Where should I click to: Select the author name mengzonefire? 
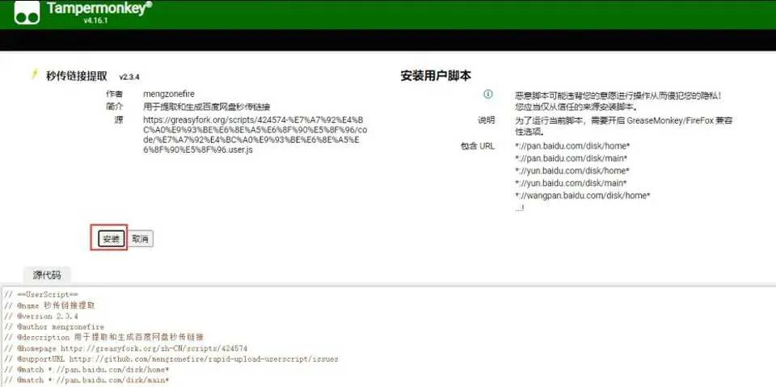(169, 95)
